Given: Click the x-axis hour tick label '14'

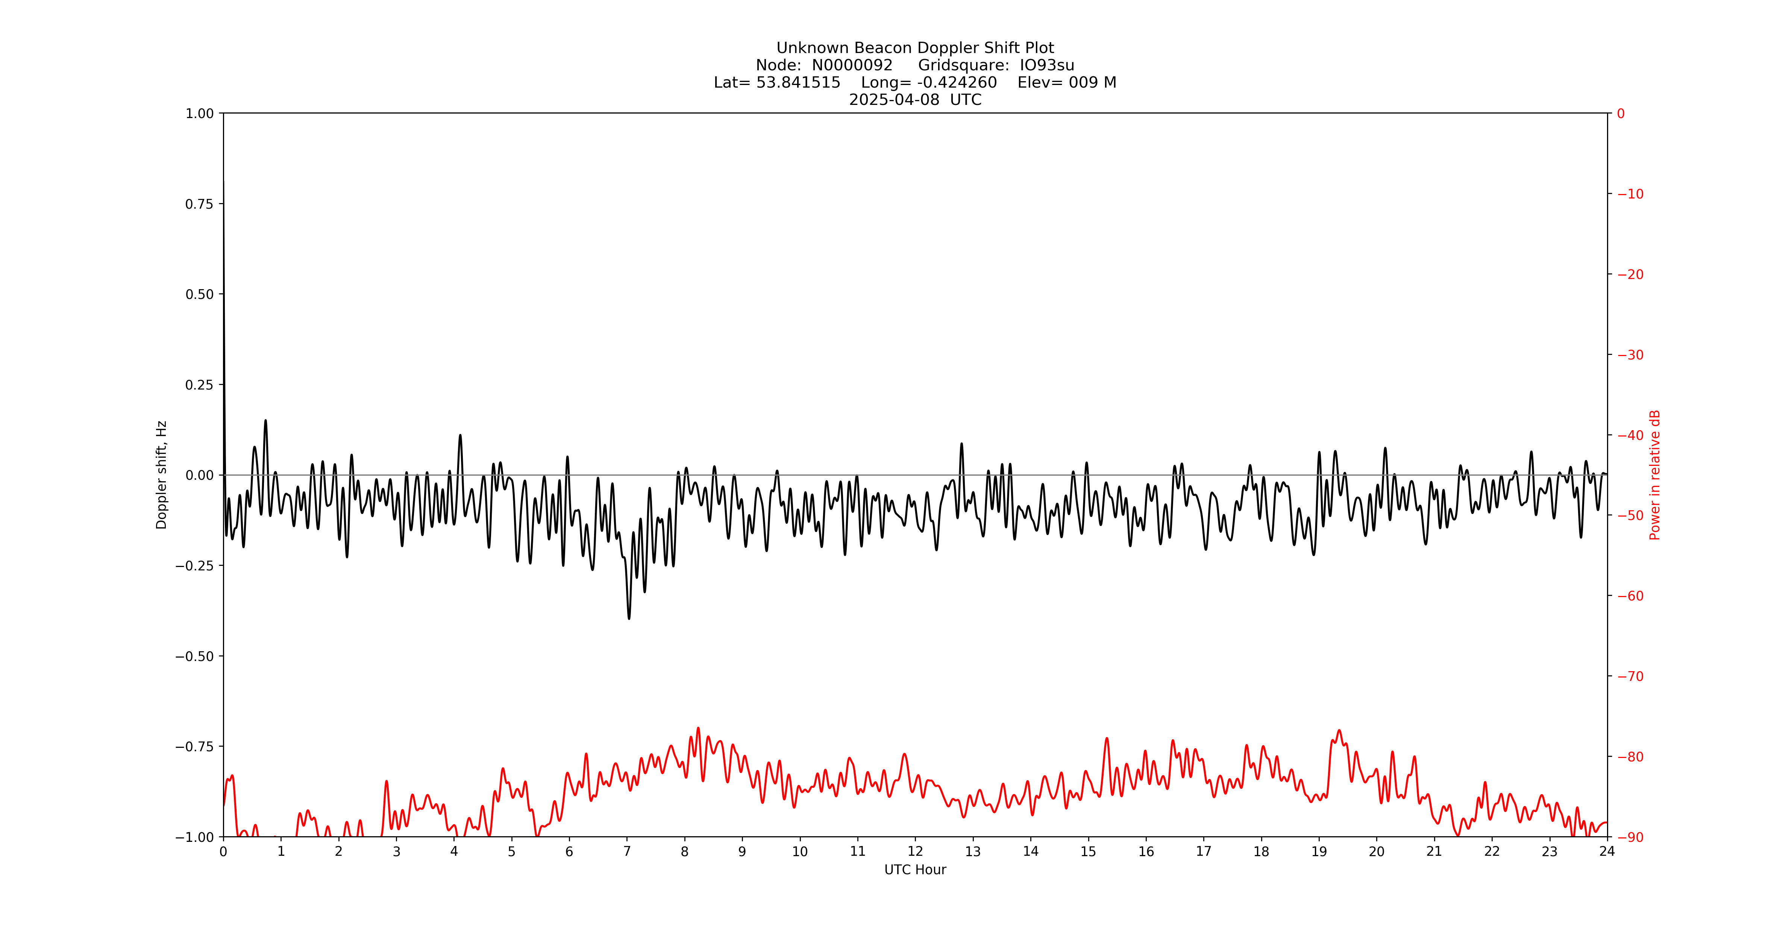Looking at the screenshot, I should pyautogui.click(x=1031, y=852).
